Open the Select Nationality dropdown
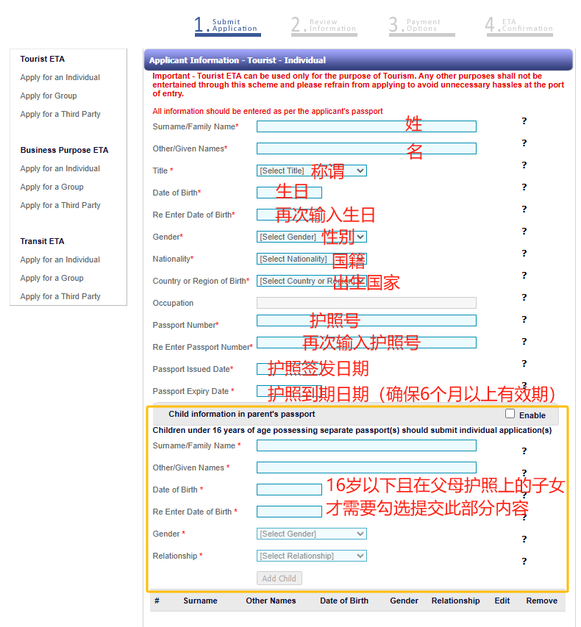Image resolution: width=581 pixels, height=627 pixels. pos(312,259)
